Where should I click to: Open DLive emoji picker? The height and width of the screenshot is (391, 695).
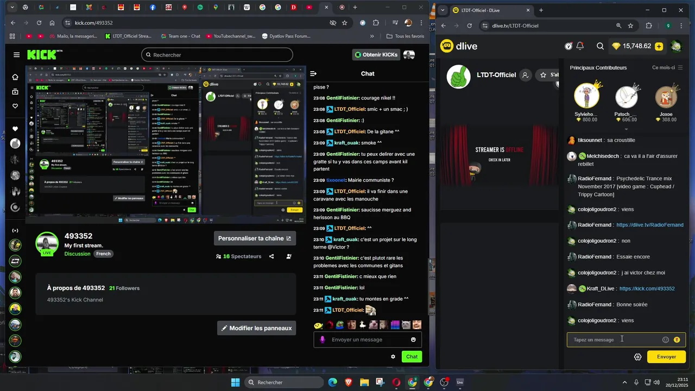tap(666, 339)
